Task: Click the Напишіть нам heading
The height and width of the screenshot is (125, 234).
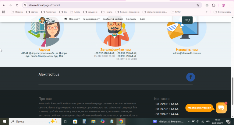Action: 187,50
